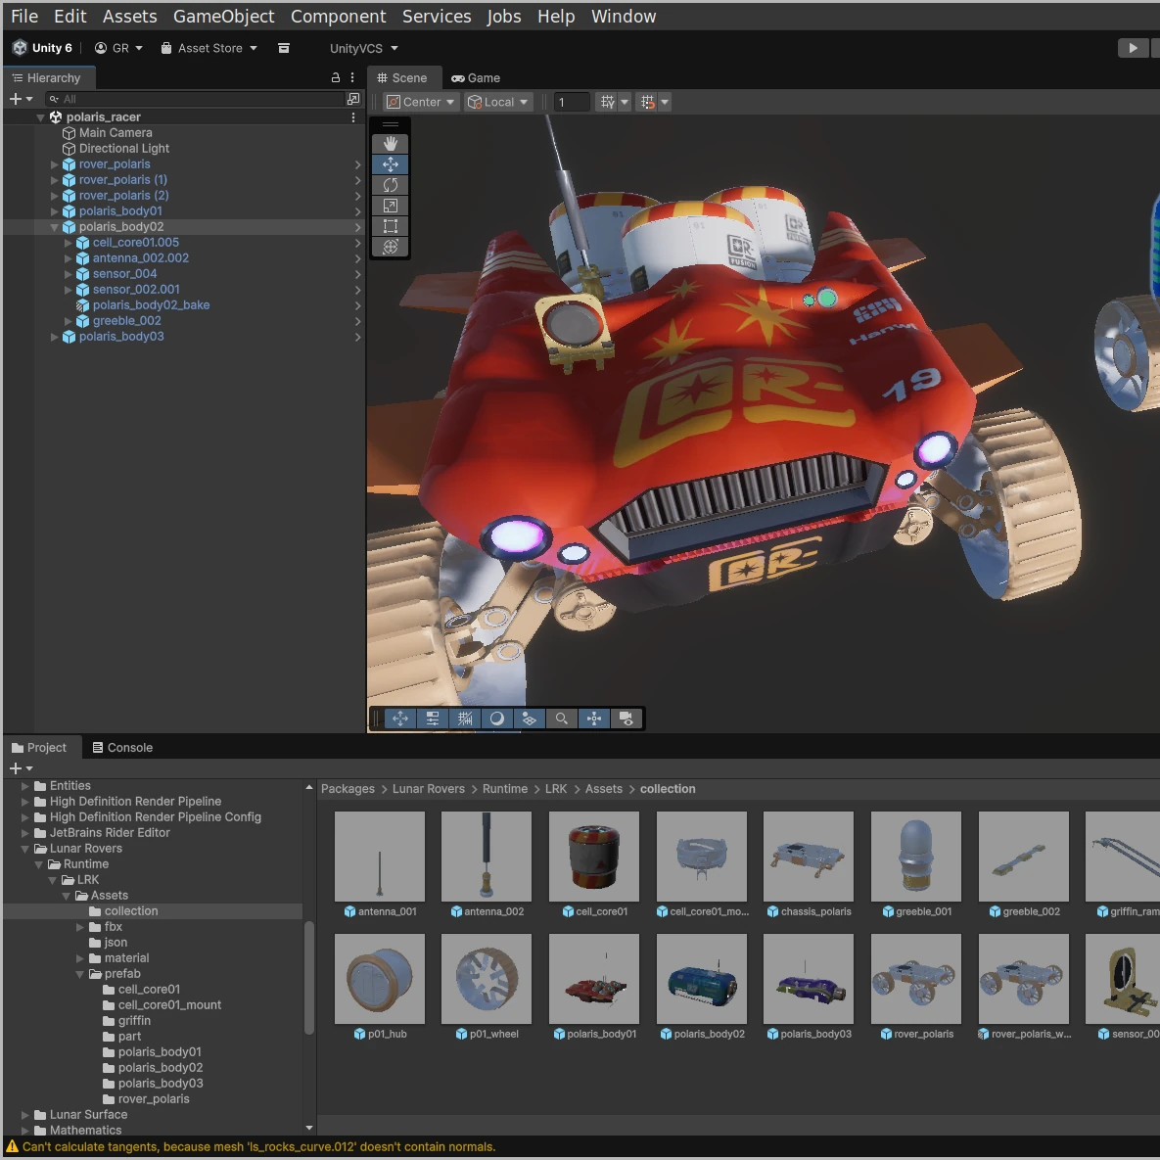Toggle the grid and snap overlay icon
The image size is (1160, 1160).
[x=465, y=719]
